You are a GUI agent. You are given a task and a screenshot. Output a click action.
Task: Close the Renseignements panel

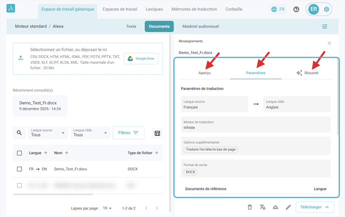click(329, 43)
